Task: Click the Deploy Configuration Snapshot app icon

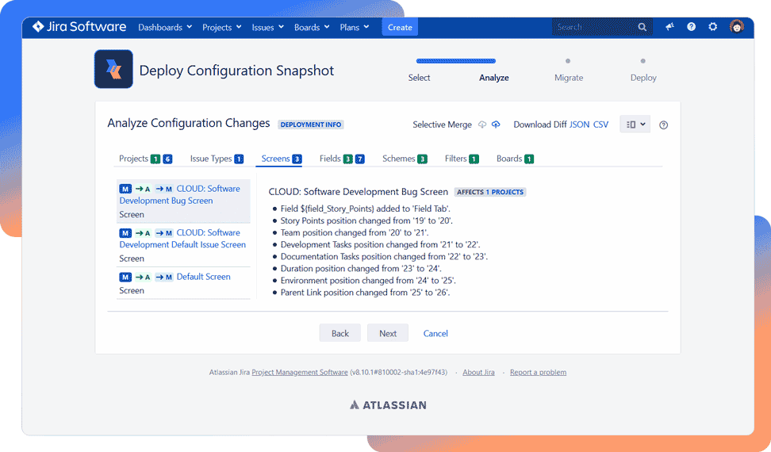Action: click(113, 69)
